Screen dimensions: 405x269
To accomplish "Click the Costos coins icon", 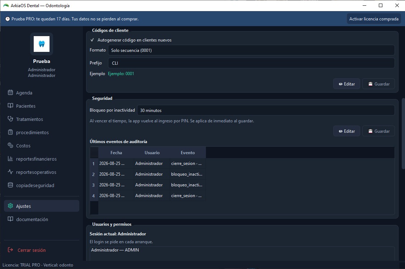I will coord(10,145).
